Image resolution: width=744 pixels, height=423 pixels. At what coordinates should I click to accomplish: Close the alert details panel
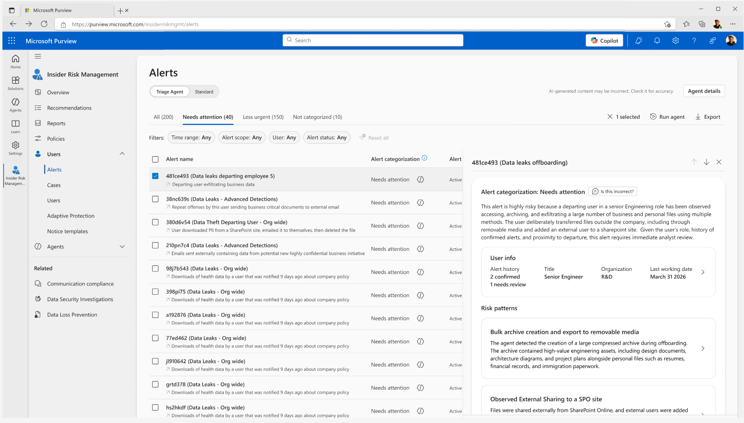click(x=719, y=162)
